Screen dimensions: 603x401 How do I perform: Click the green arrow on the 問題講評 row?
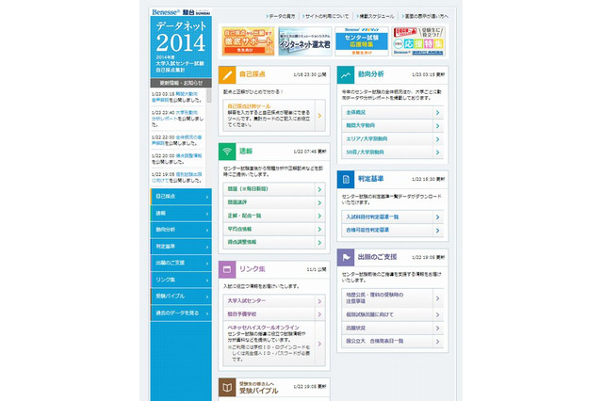(x=319, y=202)
